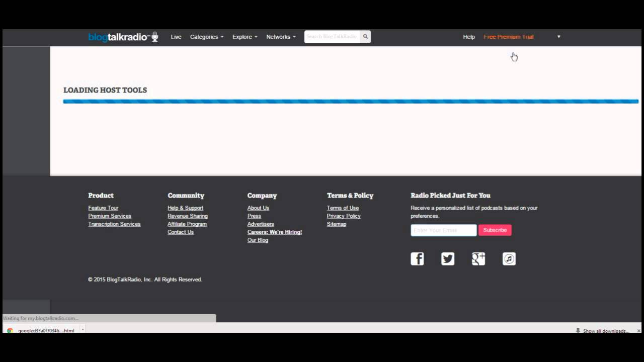
Task: Click the Enter Your Email field
Action: point(444,230)
